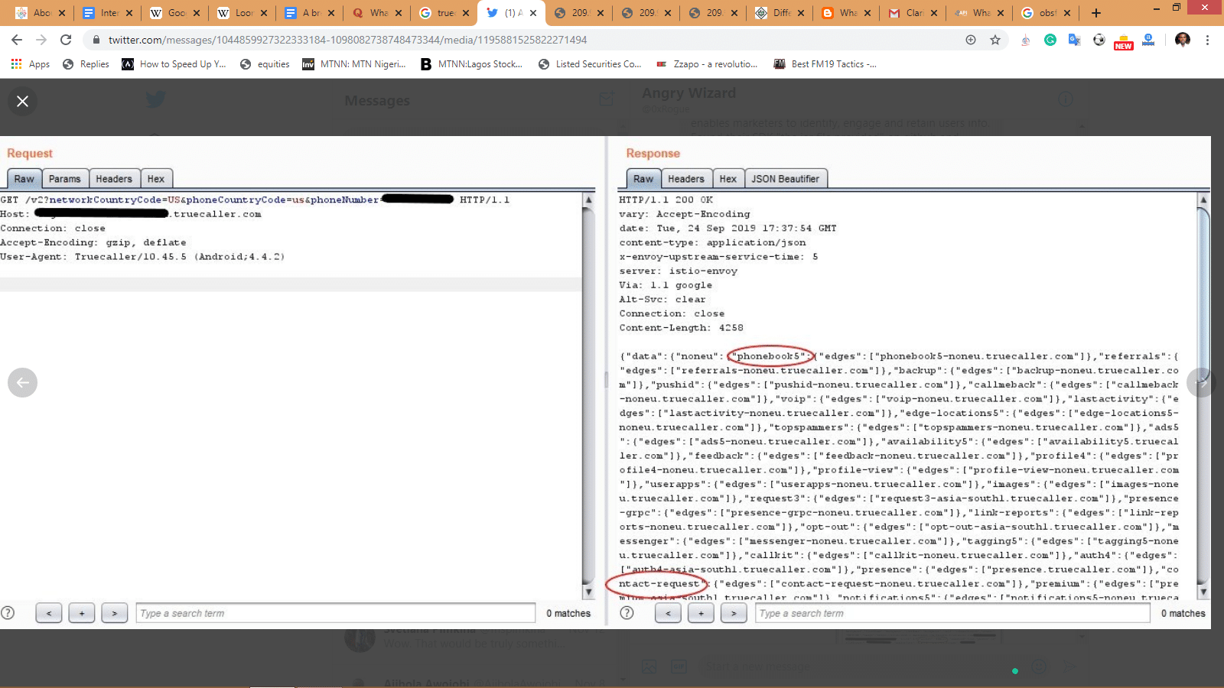Screen dimensions: 1224x688
Task: Select the JSON Beautifier tab
Action: point(785,179)
